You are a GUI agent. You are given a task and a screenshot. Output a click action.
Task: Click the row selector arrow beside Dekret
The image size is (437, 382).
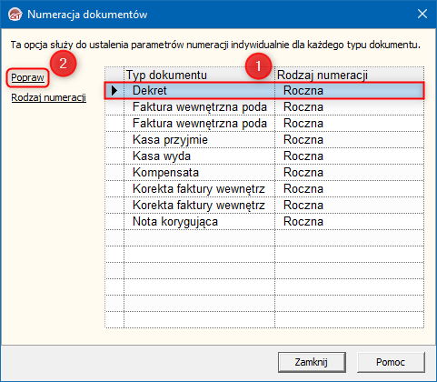[114, 90]
